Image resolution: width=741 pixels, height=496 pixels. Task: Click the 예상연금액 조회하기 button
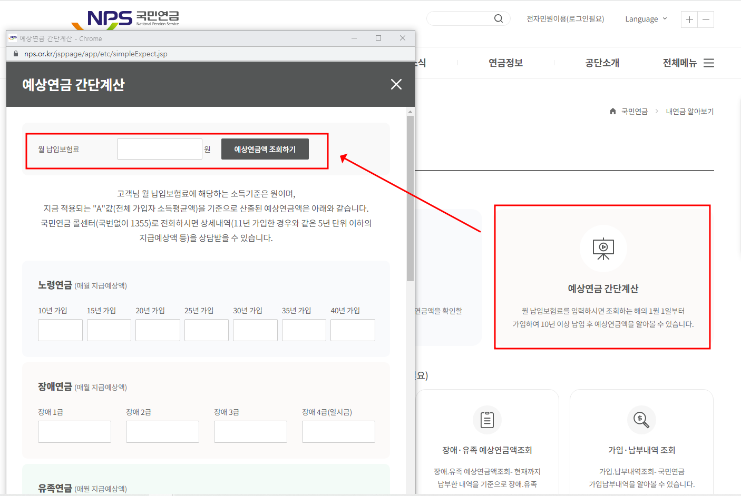pyautogui.click(x=265, y=149)
